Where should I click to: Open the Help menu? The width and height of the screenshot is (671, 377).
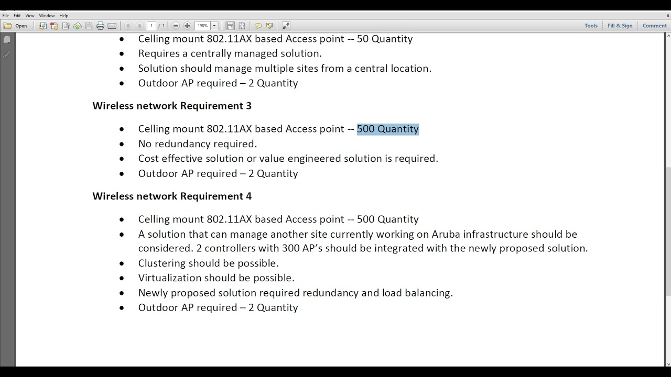[x=63, y=16]
